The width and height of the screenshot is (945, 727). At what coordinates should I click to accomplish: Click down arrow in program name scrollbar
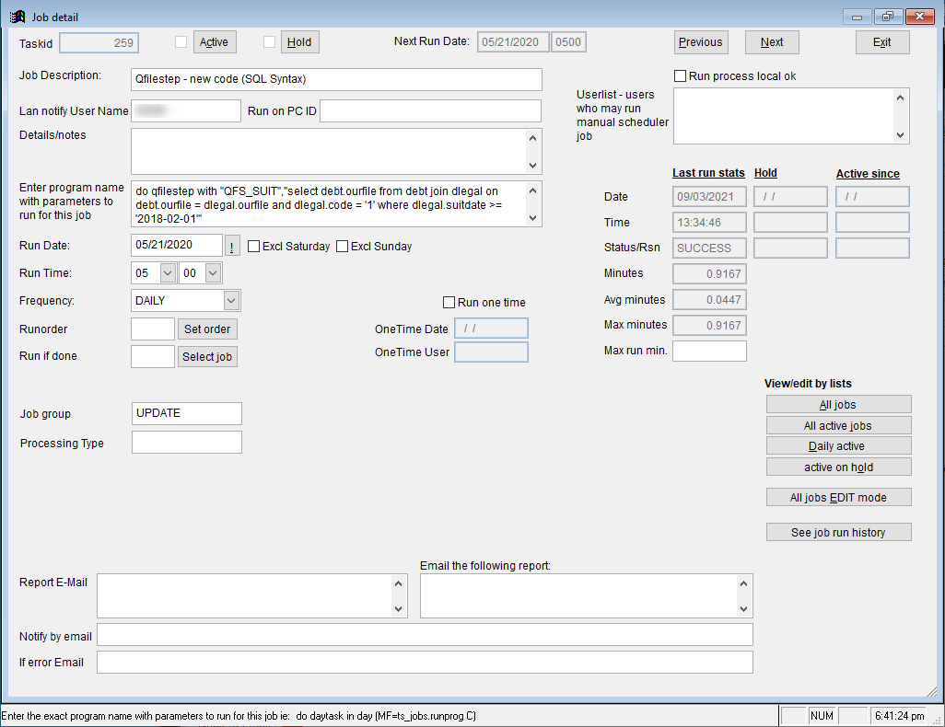point(532,218)
